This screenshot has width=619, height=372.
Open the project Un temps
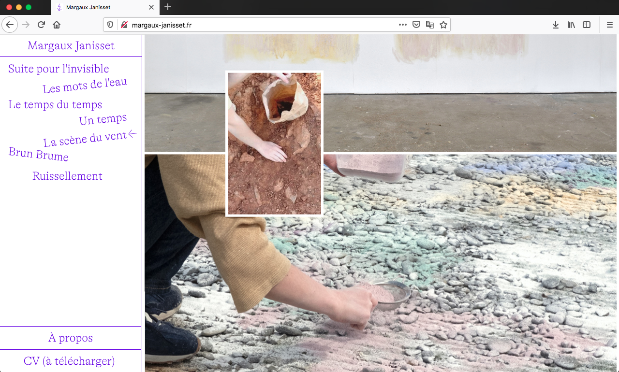(103, 119)
